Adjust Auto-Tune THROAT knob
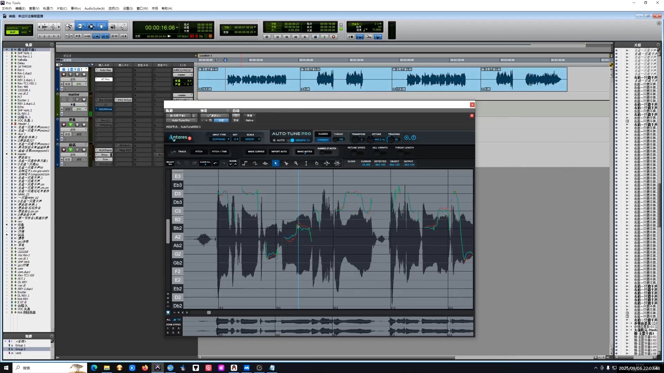The width and height of the screenshot is (664, 373). (335, 139)
